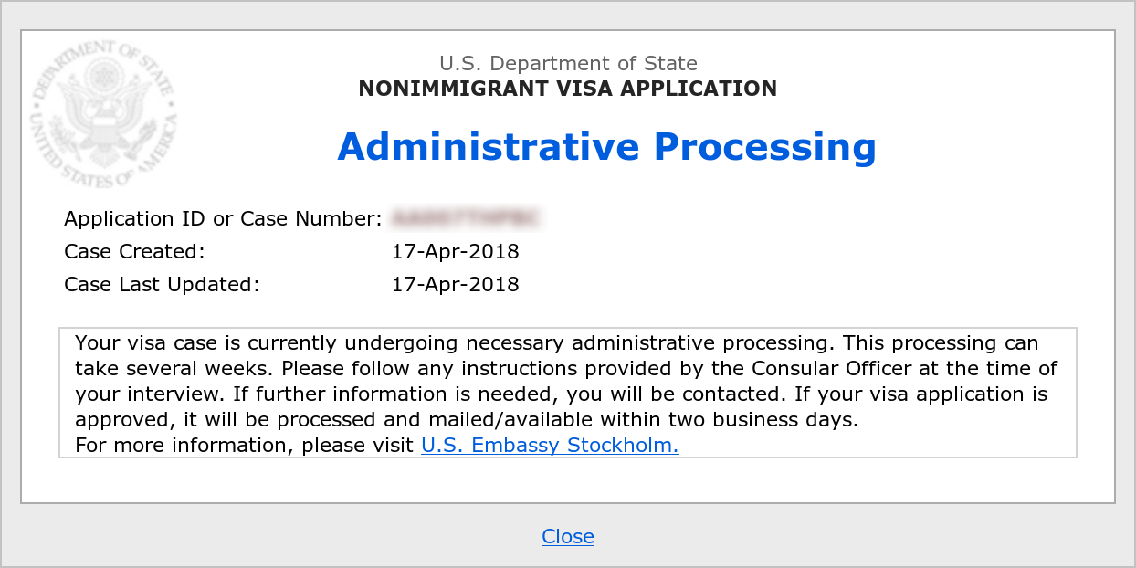Click the Administrative Processing heading
Image resolution: width=1136 pixels, height=568 pixels.
coord(606,146)
